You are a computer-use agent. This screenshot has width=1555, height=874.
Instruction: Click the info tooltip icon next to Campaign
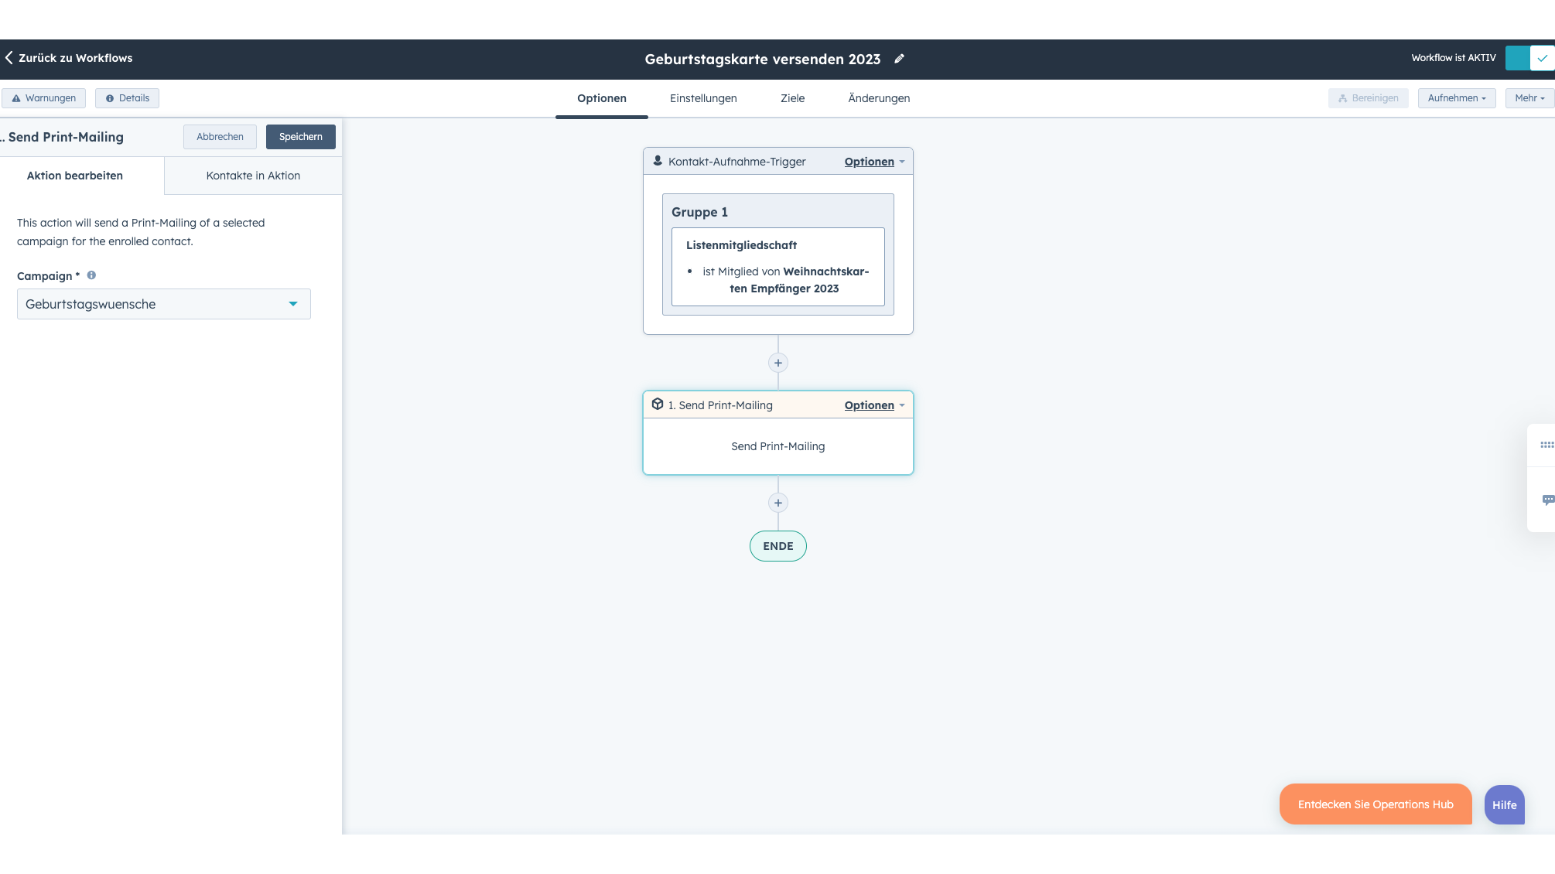[91, 275]
